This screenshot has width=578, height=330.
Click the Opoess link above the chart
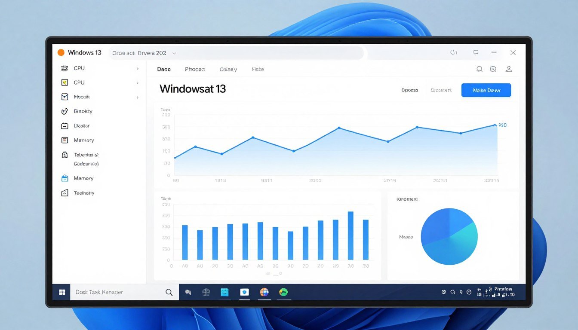(409, 90)
